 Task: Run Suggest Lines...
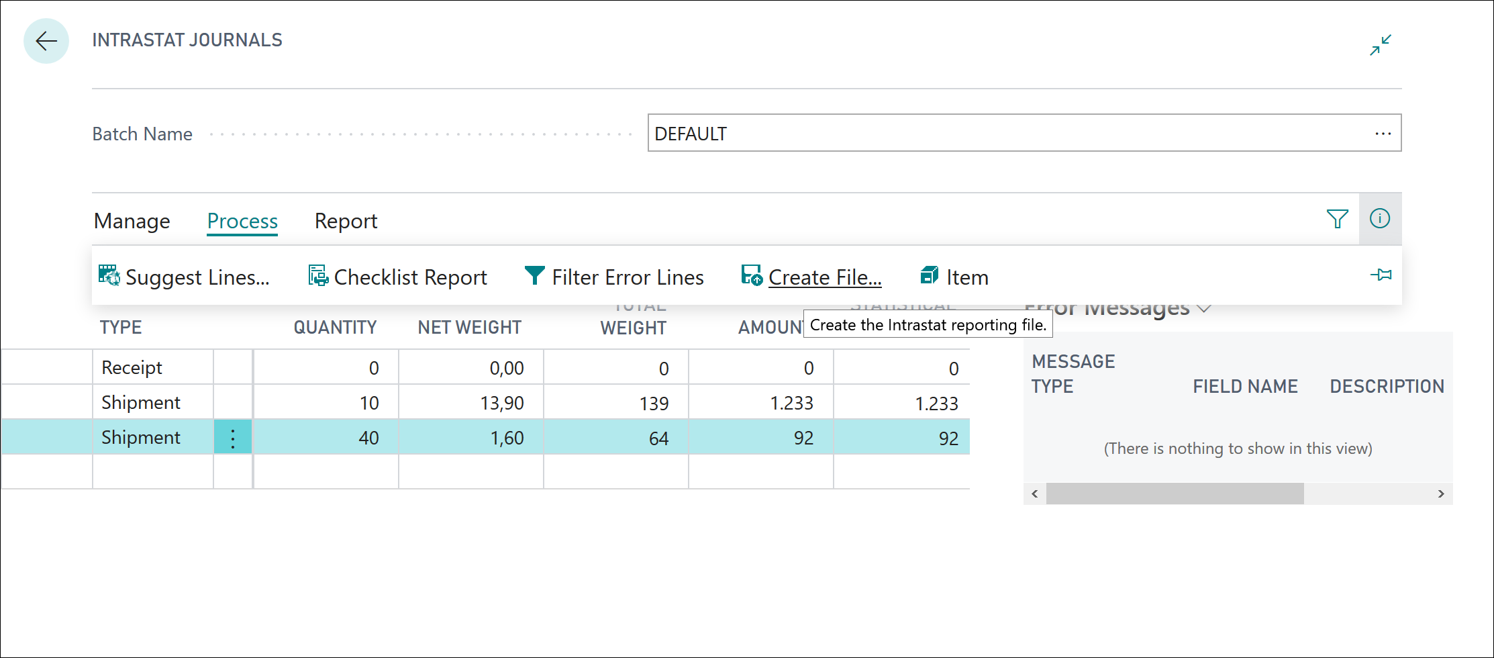coord(197,277)
